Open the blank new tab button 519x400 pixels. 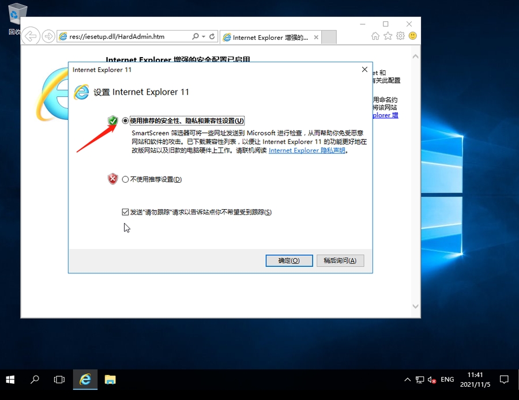point(328,37)
